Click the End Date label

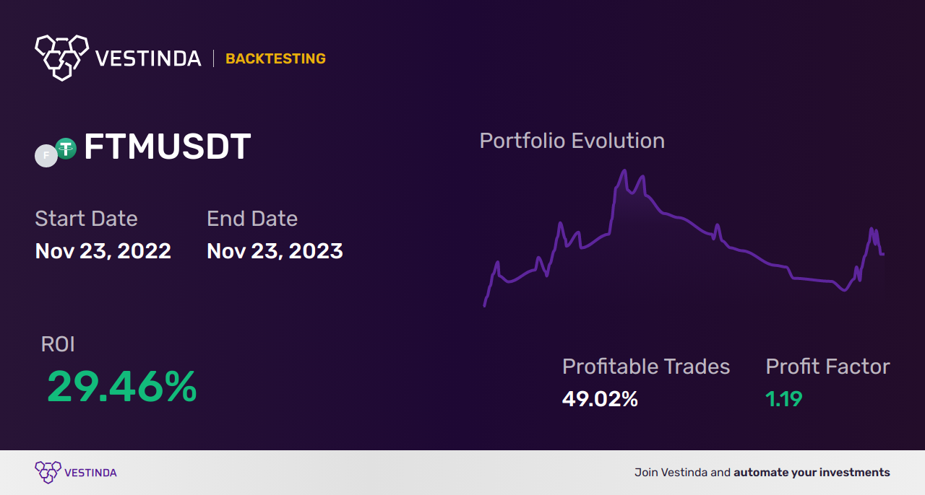click(252, 219)
